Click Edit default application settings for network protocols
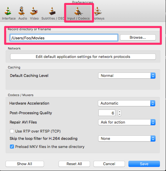Viewport: 166px width, 171px height. (83, 57)
